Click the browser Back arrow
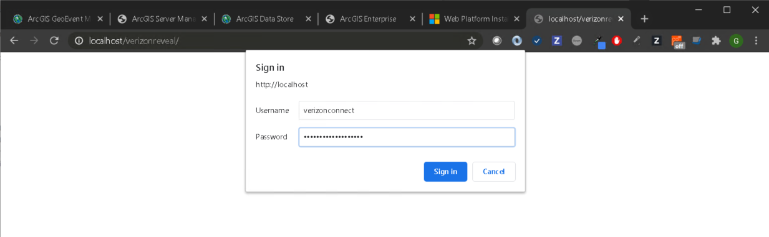This screenshot has width=769, height=237. point(14,40)
